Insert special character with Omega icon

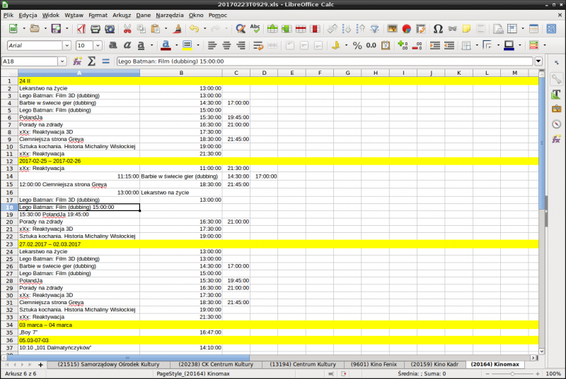coord(438,29)
